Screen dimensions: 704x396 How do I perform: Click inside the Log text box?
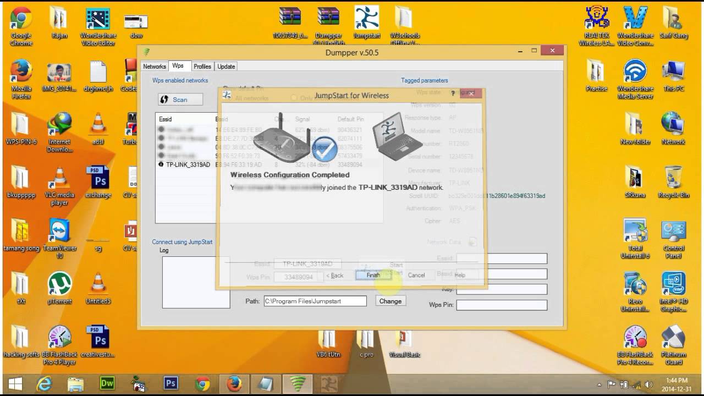[x=196, y=282]
